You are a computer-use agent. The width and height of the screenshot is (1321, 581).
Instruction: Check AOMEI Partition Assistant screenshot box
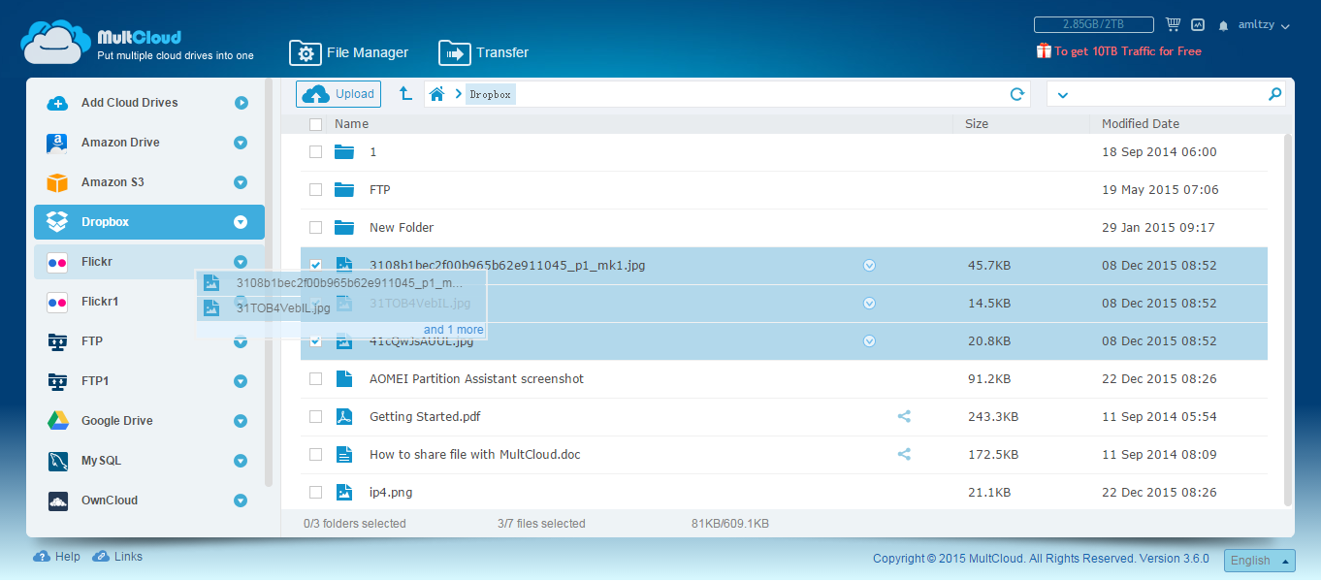coord(315,378)
